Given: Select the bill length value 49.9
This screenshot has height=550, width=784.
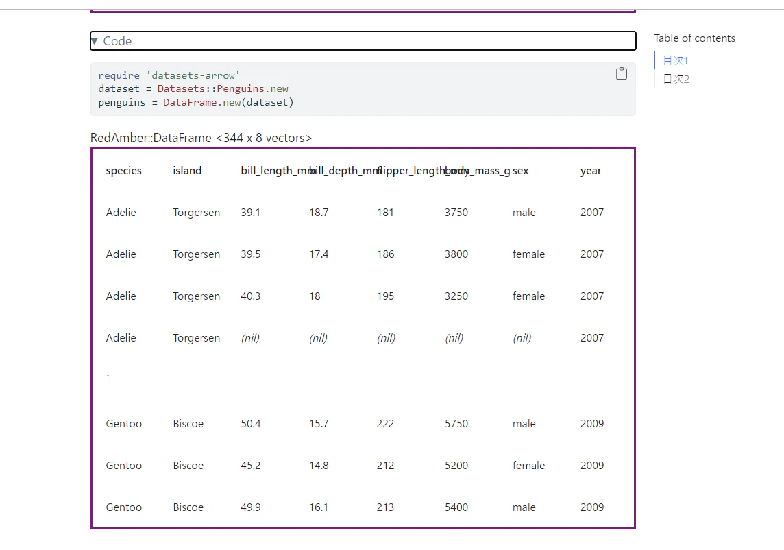Looking at the screenshot, I should point(251,507).
